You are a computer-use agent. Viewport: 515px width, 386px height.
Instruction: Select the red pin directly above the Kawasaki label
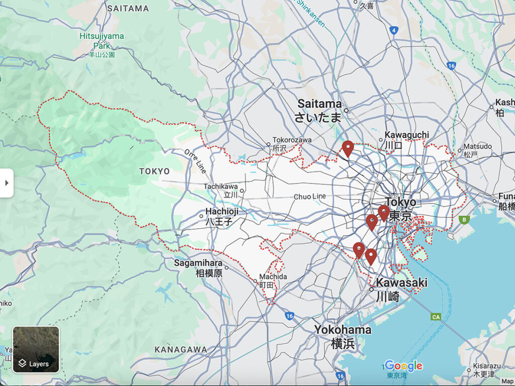[371, 257]
